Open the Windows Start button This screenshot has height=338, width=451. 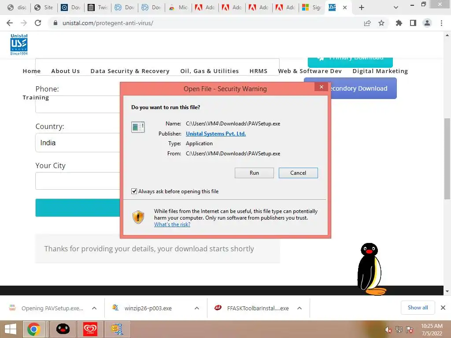pos(11,329)
